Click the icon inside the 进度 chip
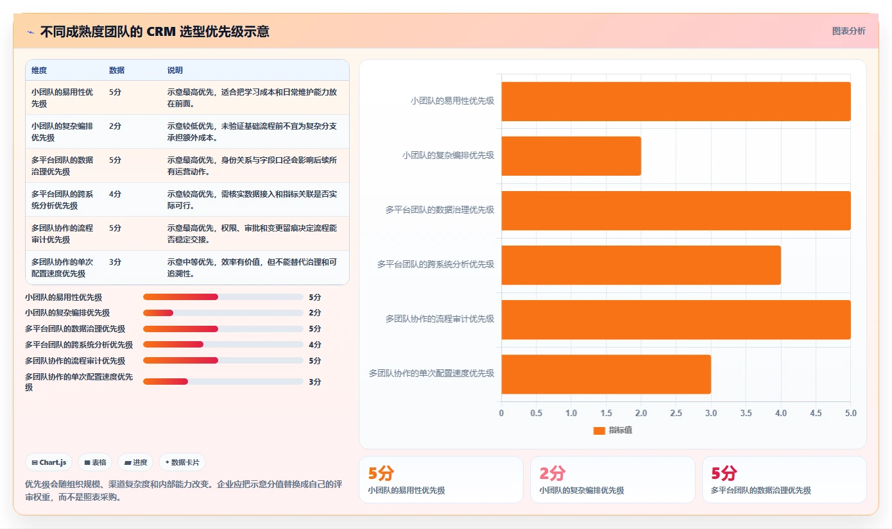 [x=128, y=462]
